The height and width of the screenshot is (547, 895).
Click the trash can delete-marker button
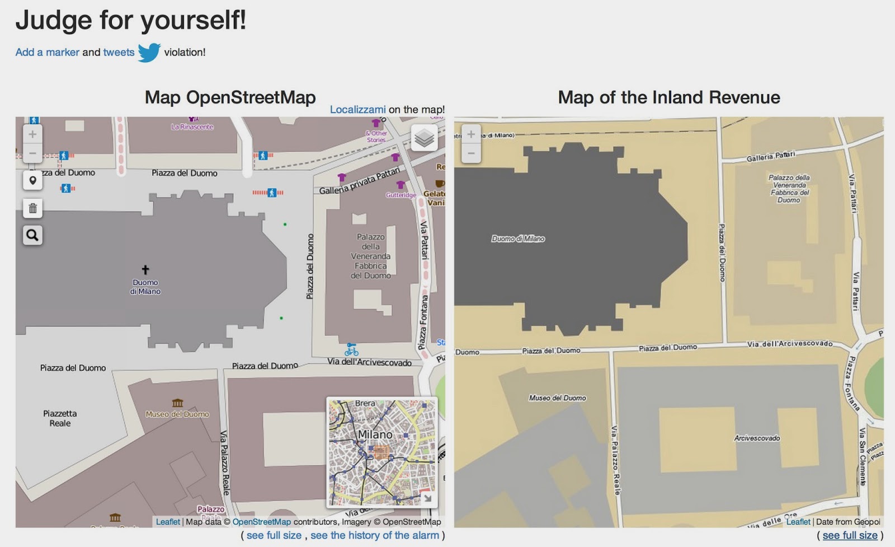(x=32, y=208)
